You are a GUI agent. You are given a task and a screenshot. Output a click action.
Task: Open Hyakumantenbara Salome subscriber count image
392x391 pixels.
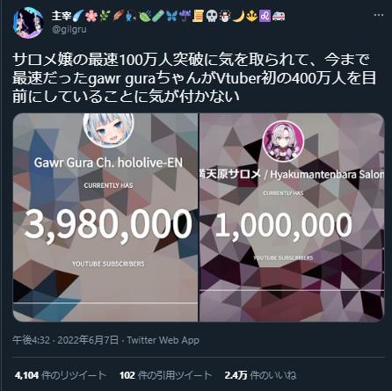(x=292, y=218)
